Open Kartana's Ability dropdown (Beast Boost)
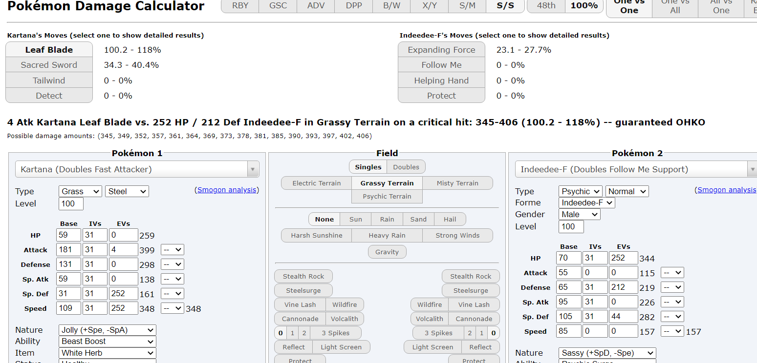 pos(108,341)
